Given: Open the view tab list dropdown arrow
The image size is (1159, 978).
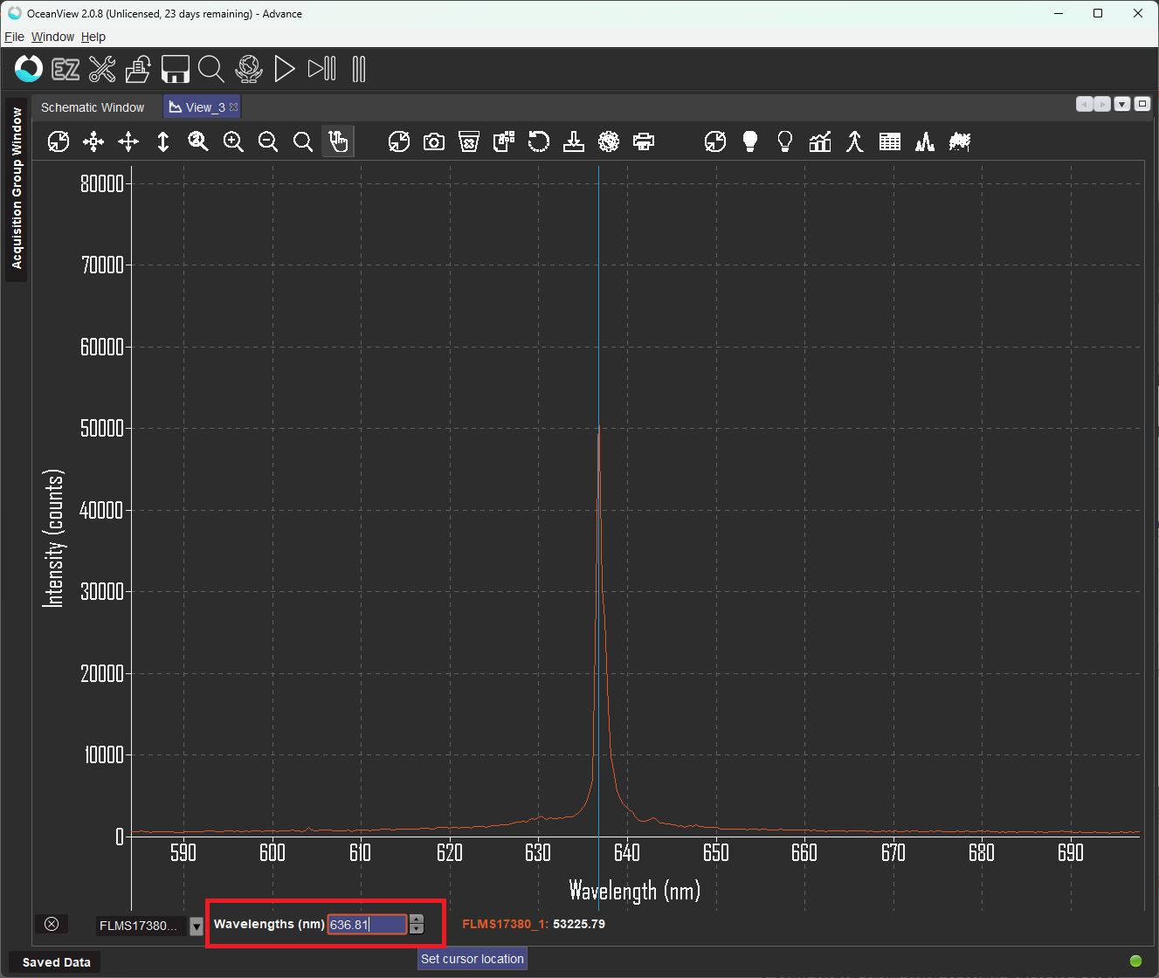Looking at the screenshot, I should 1122,104.
